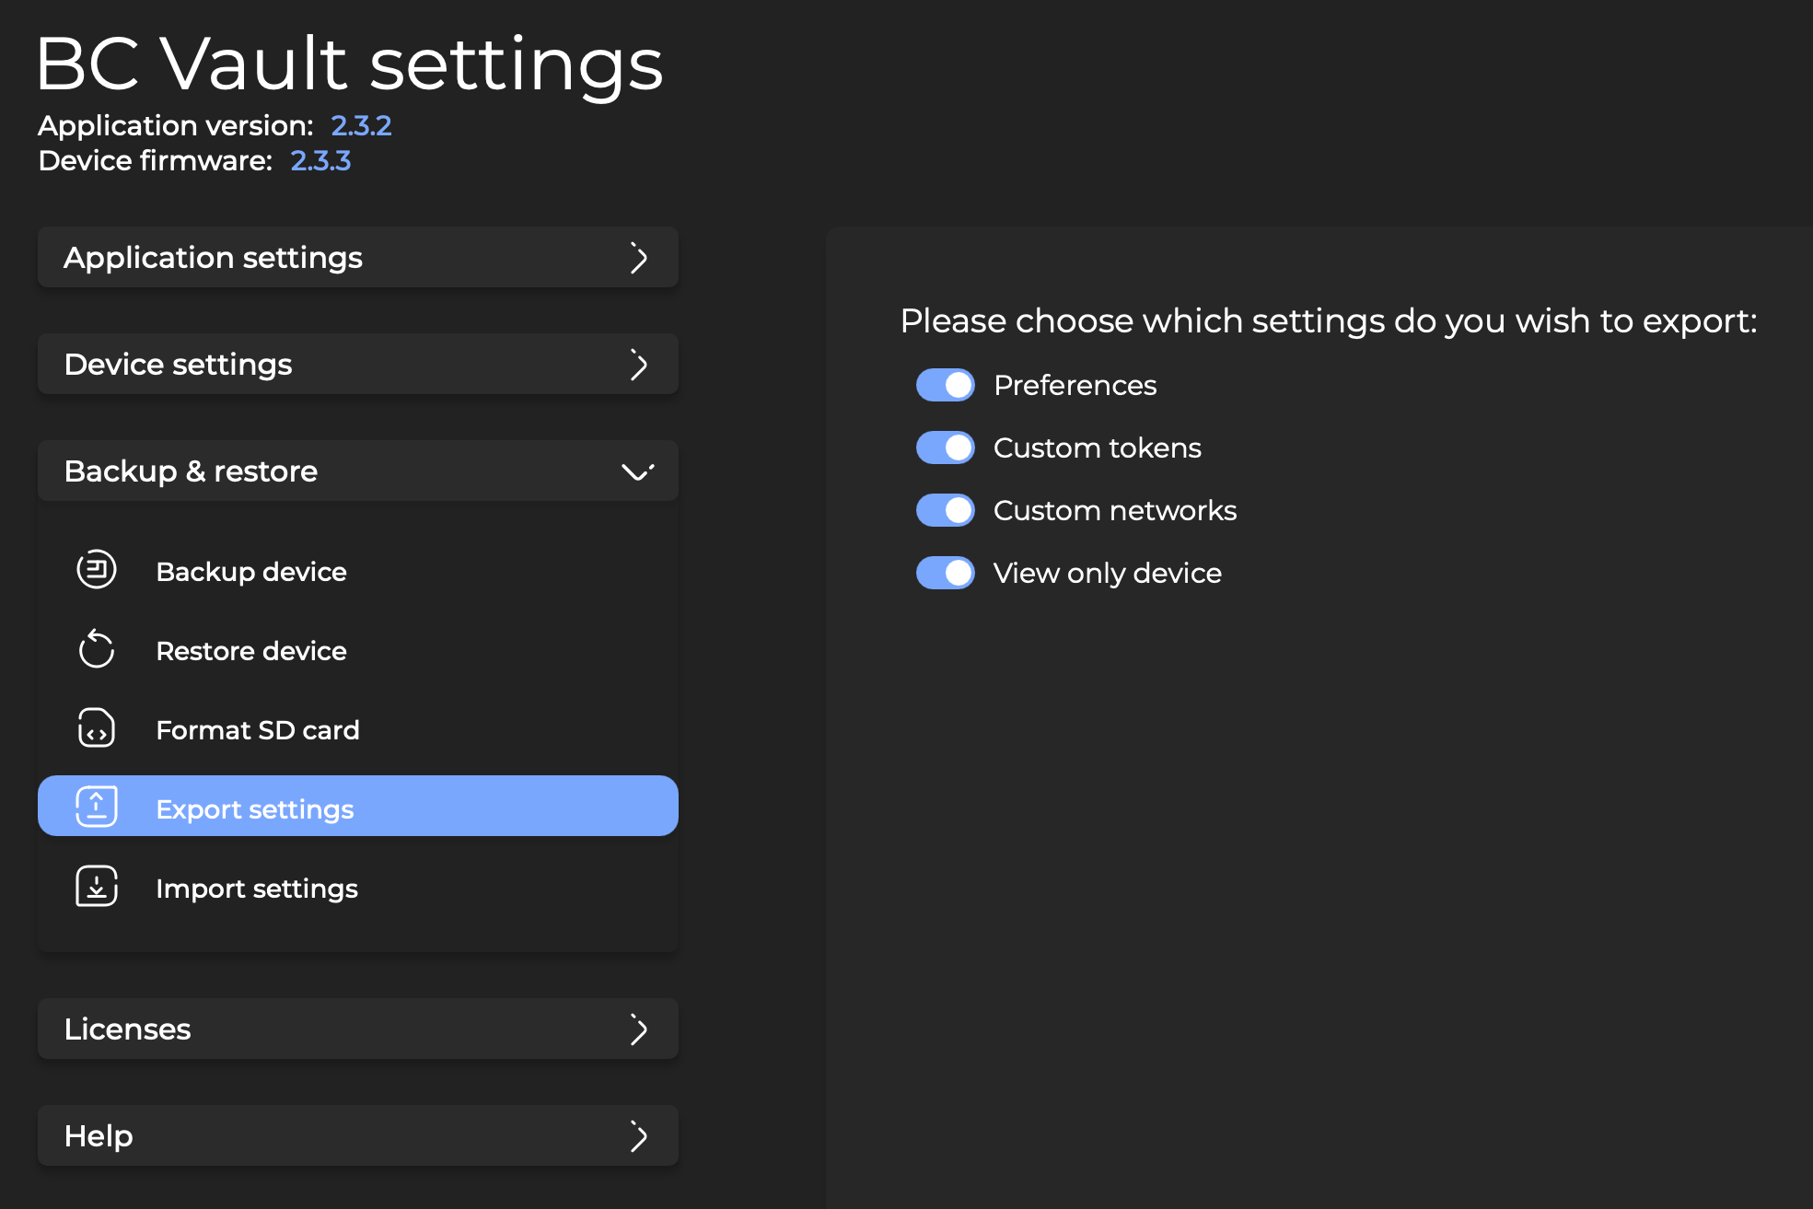The image size is (1813, 1209).
Task: Toggle the View only device option
Action: tap(945, 573)
